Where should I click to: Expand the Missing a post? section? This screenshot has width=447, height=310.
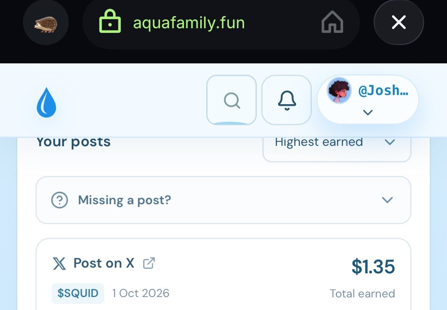tap(223, 200)
